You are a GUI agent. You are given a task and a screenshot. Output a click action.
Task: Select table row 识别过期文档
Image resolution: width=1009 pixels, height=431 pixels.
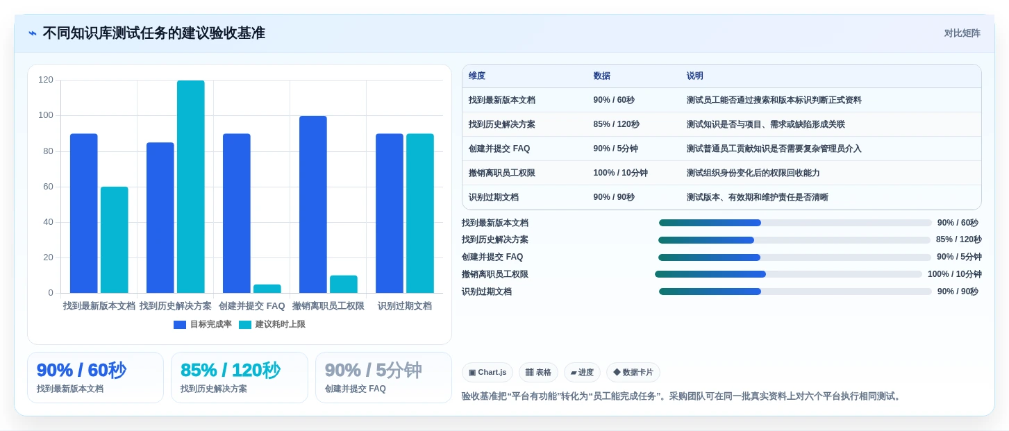722,197
